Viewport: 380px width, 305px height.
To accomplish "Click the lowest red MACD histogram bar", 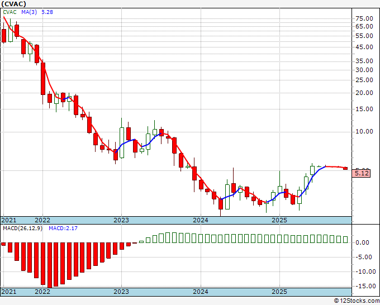I will coord(50,265).
